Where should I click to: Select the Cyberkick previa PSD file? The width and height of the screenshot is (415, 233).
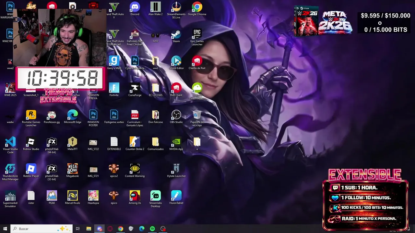[135, 63]
